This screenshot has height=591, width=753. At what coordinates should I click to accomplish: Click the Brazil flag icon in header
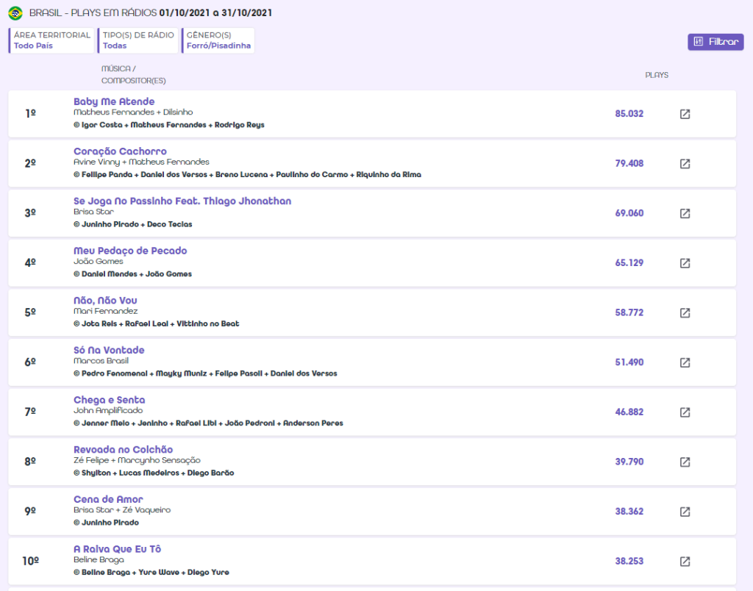click(15, 13)
